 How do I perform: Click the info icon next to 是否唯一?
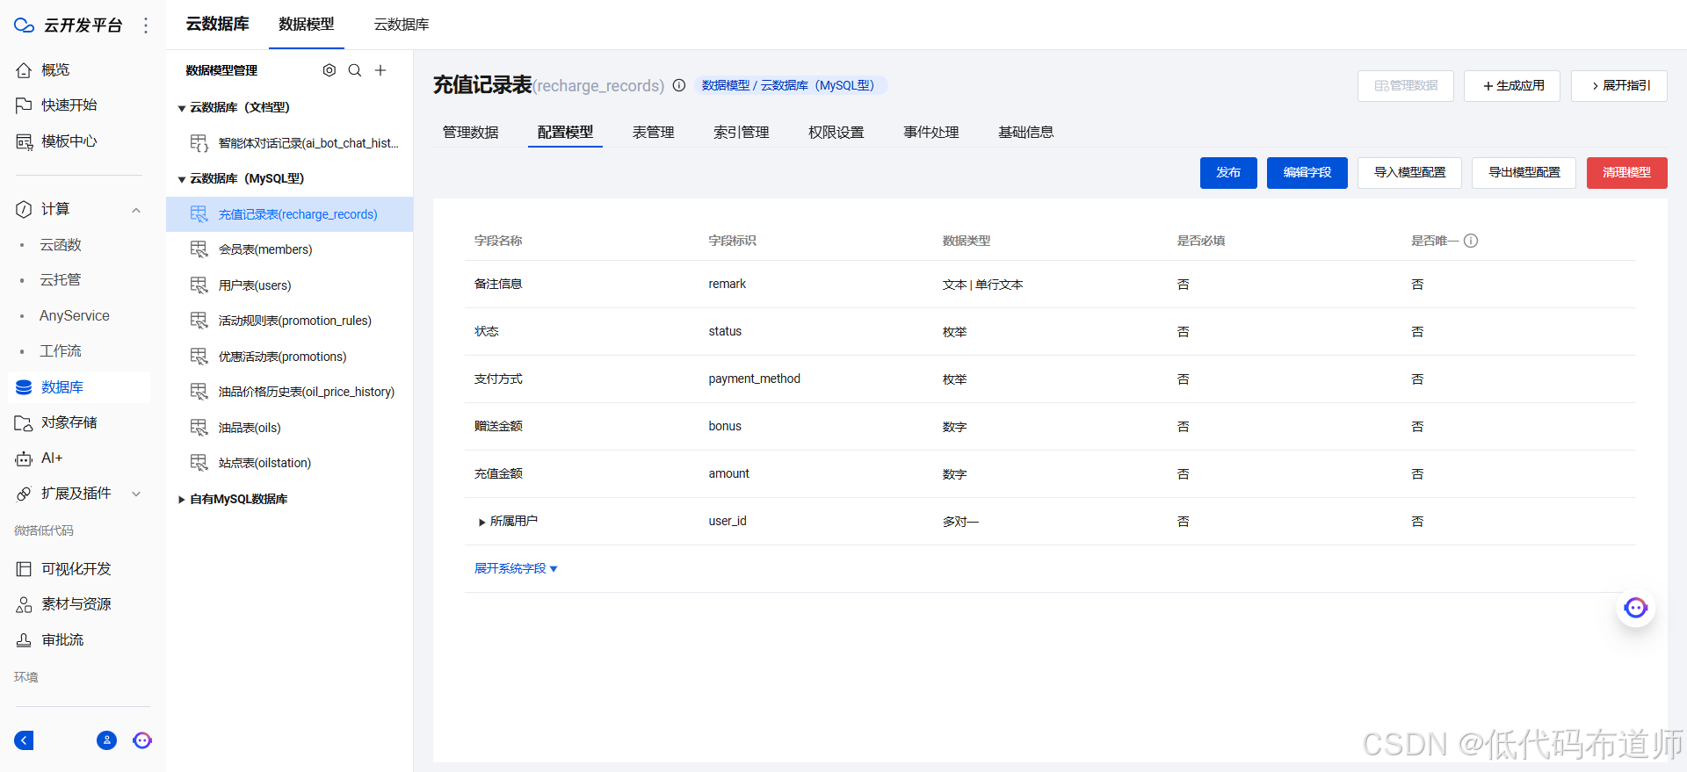coord(1471,241)
